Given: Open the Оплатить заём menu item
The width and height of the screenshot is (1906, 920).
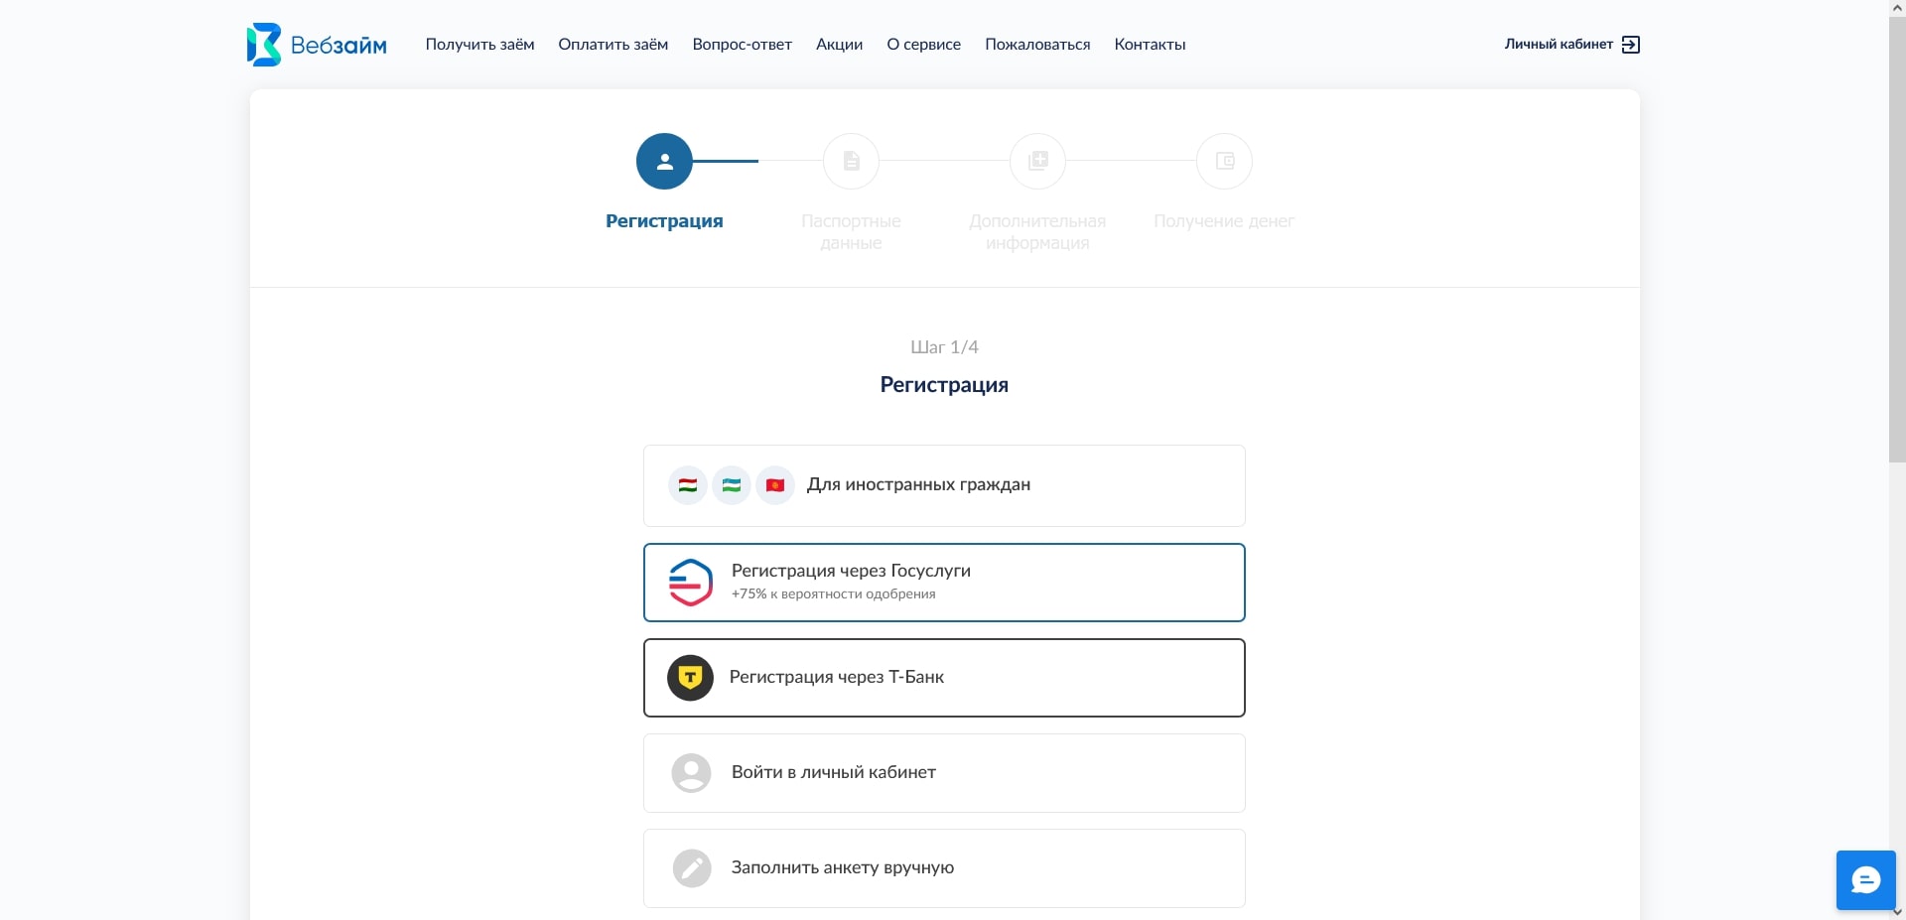Looking at the screenshot, I should point(613,45).
